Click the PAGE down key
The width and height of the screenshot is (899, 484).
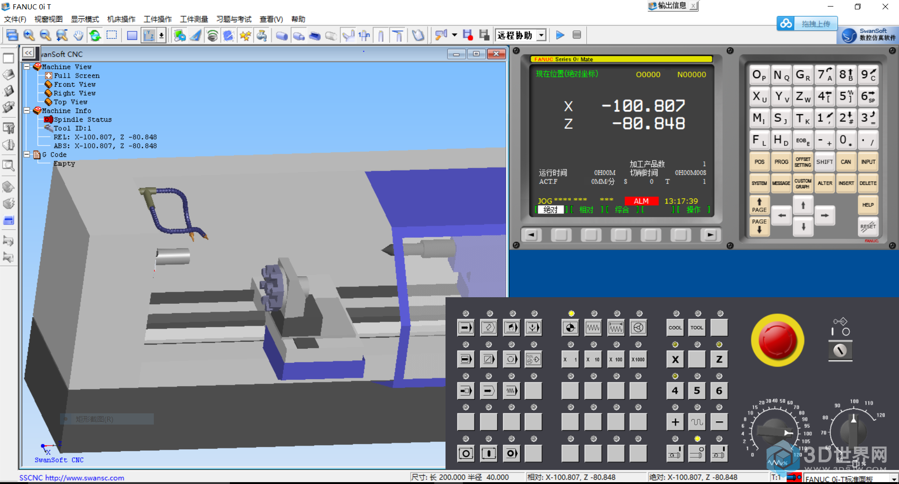pyautogui.click(x=759, y=226)
